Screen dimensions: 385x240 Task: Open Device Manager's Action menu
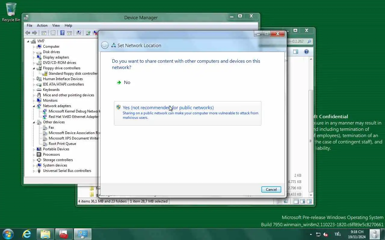pyautogui.click(x=42, y=25)
